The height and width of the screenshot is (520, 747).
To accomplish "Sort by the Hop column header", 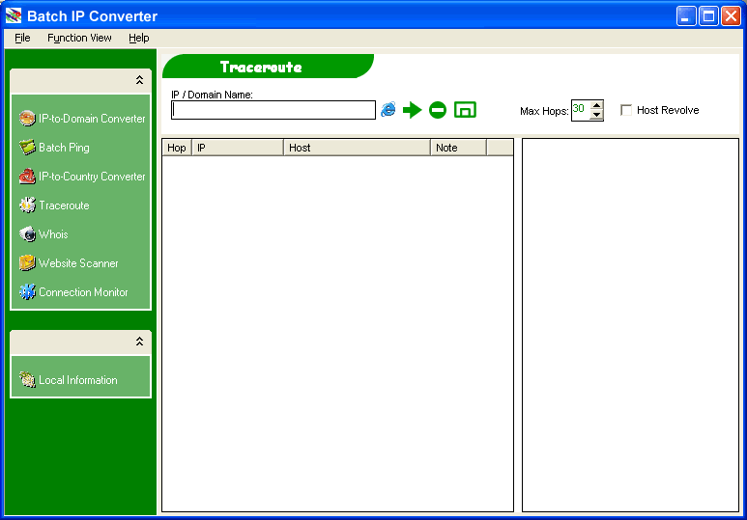I will [177, 148].
